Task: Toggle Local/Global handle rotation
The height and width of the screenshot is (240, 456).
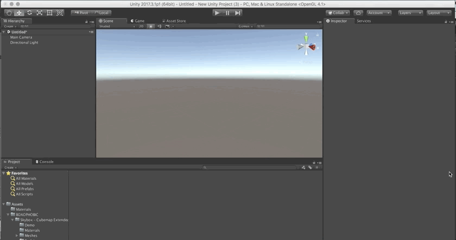Action: point(102,13)
